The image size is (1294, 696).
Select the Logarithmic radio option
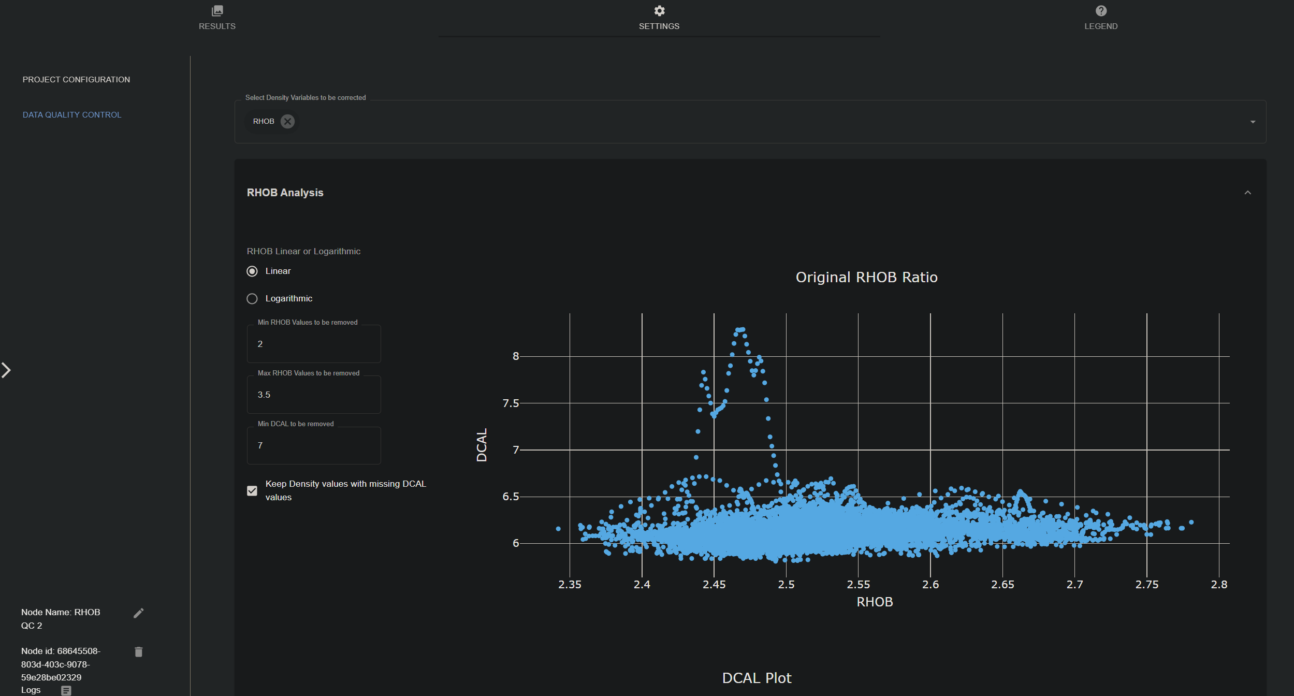[252, 299]
